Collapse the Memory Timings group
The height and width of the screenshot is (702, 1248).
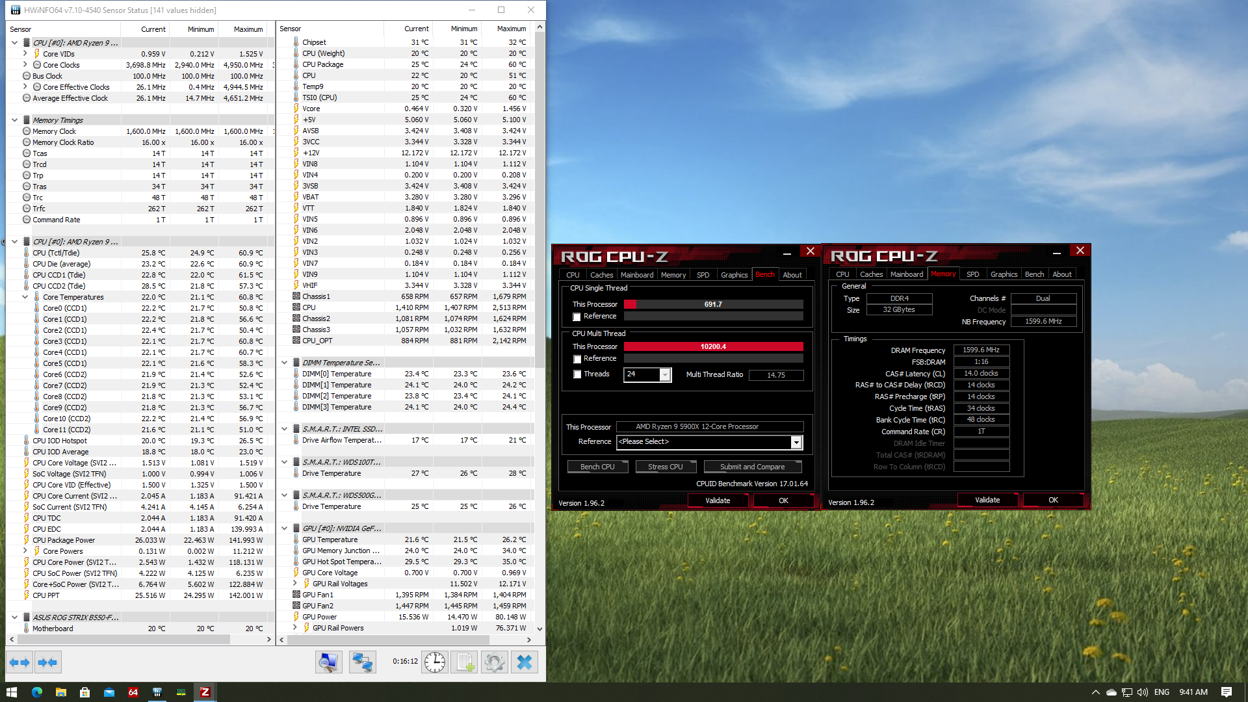tap(14, 120)
